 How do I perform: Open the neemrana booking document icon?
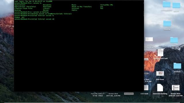tap(160, 88)
